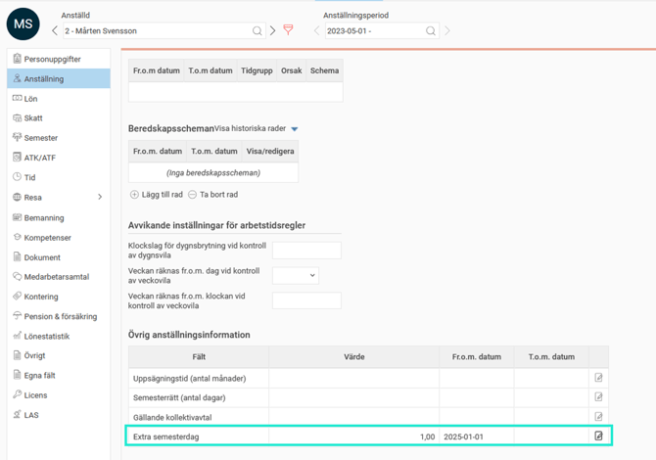Edit the Extra semesterdag row
The image size is (656, 460).
click(598, 437)
